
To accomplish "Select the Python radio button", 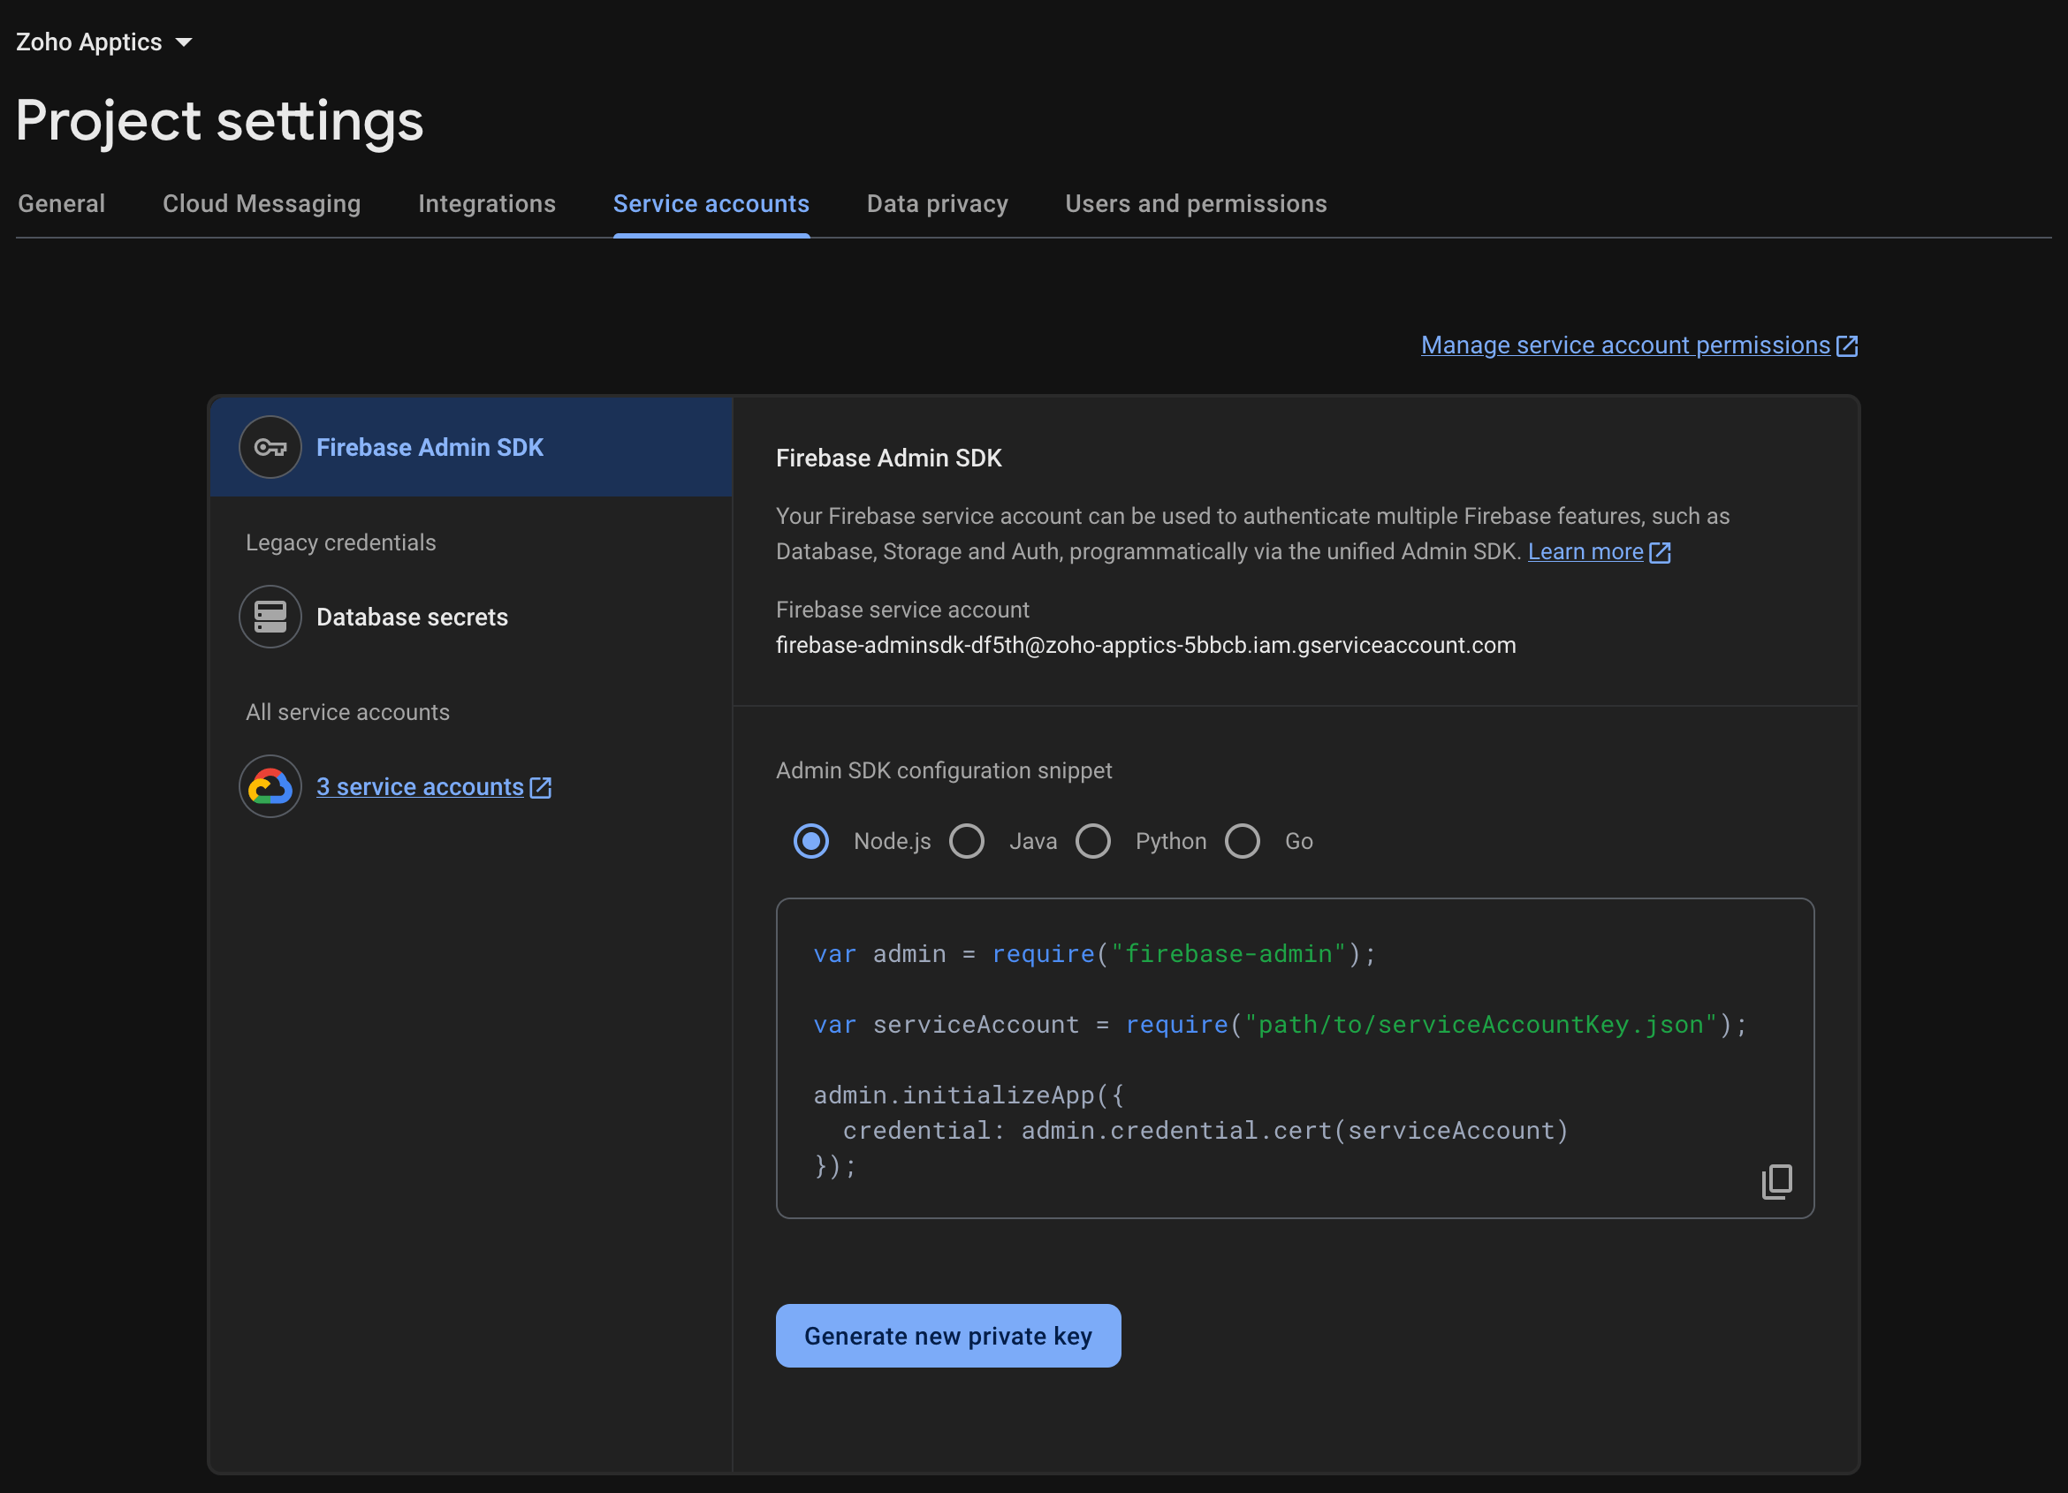I will pyautogui.click(x=1092, y=841).
